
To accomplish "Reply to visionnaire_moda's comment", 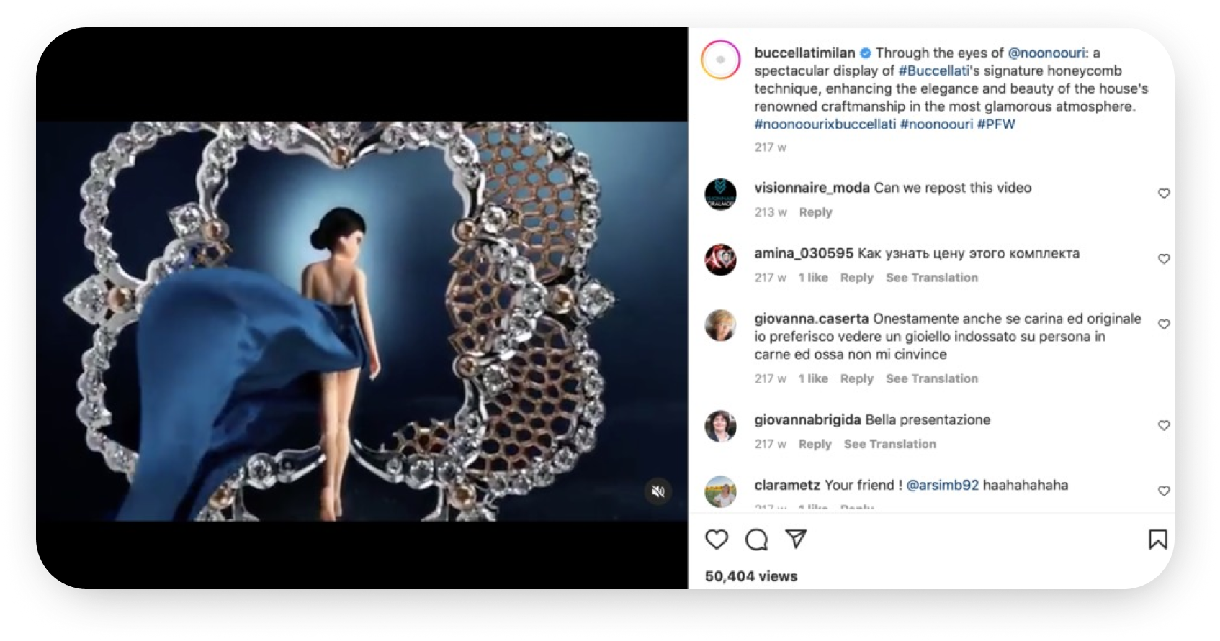I will point(815,212).
